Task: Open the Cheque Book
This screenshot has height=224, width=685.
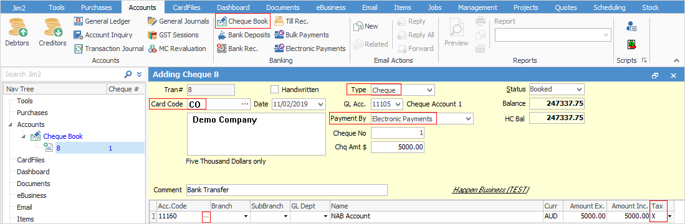Action: point(242,21)
